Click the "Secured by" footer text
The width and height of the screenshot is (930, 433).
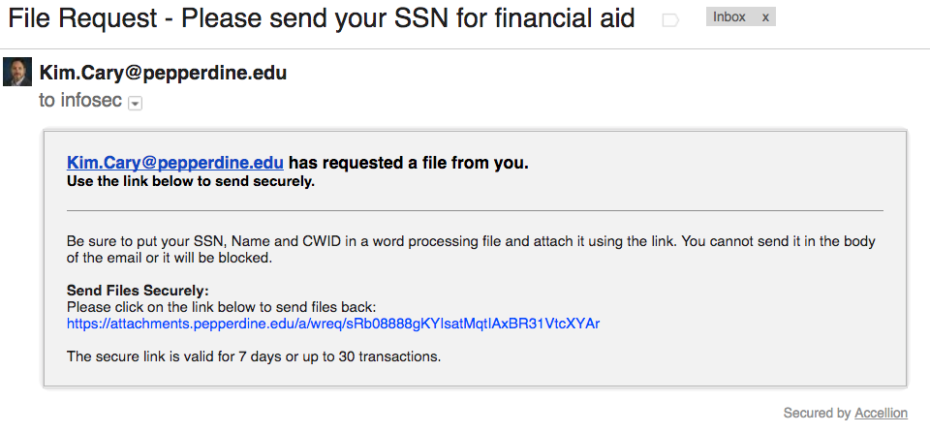click(x=817, y=414)
